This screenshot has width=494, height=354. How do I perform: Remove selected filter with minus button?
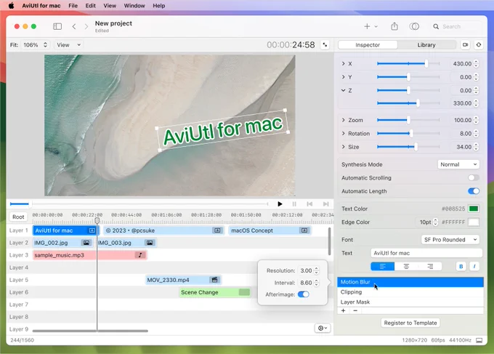click(x=355, y=310)
